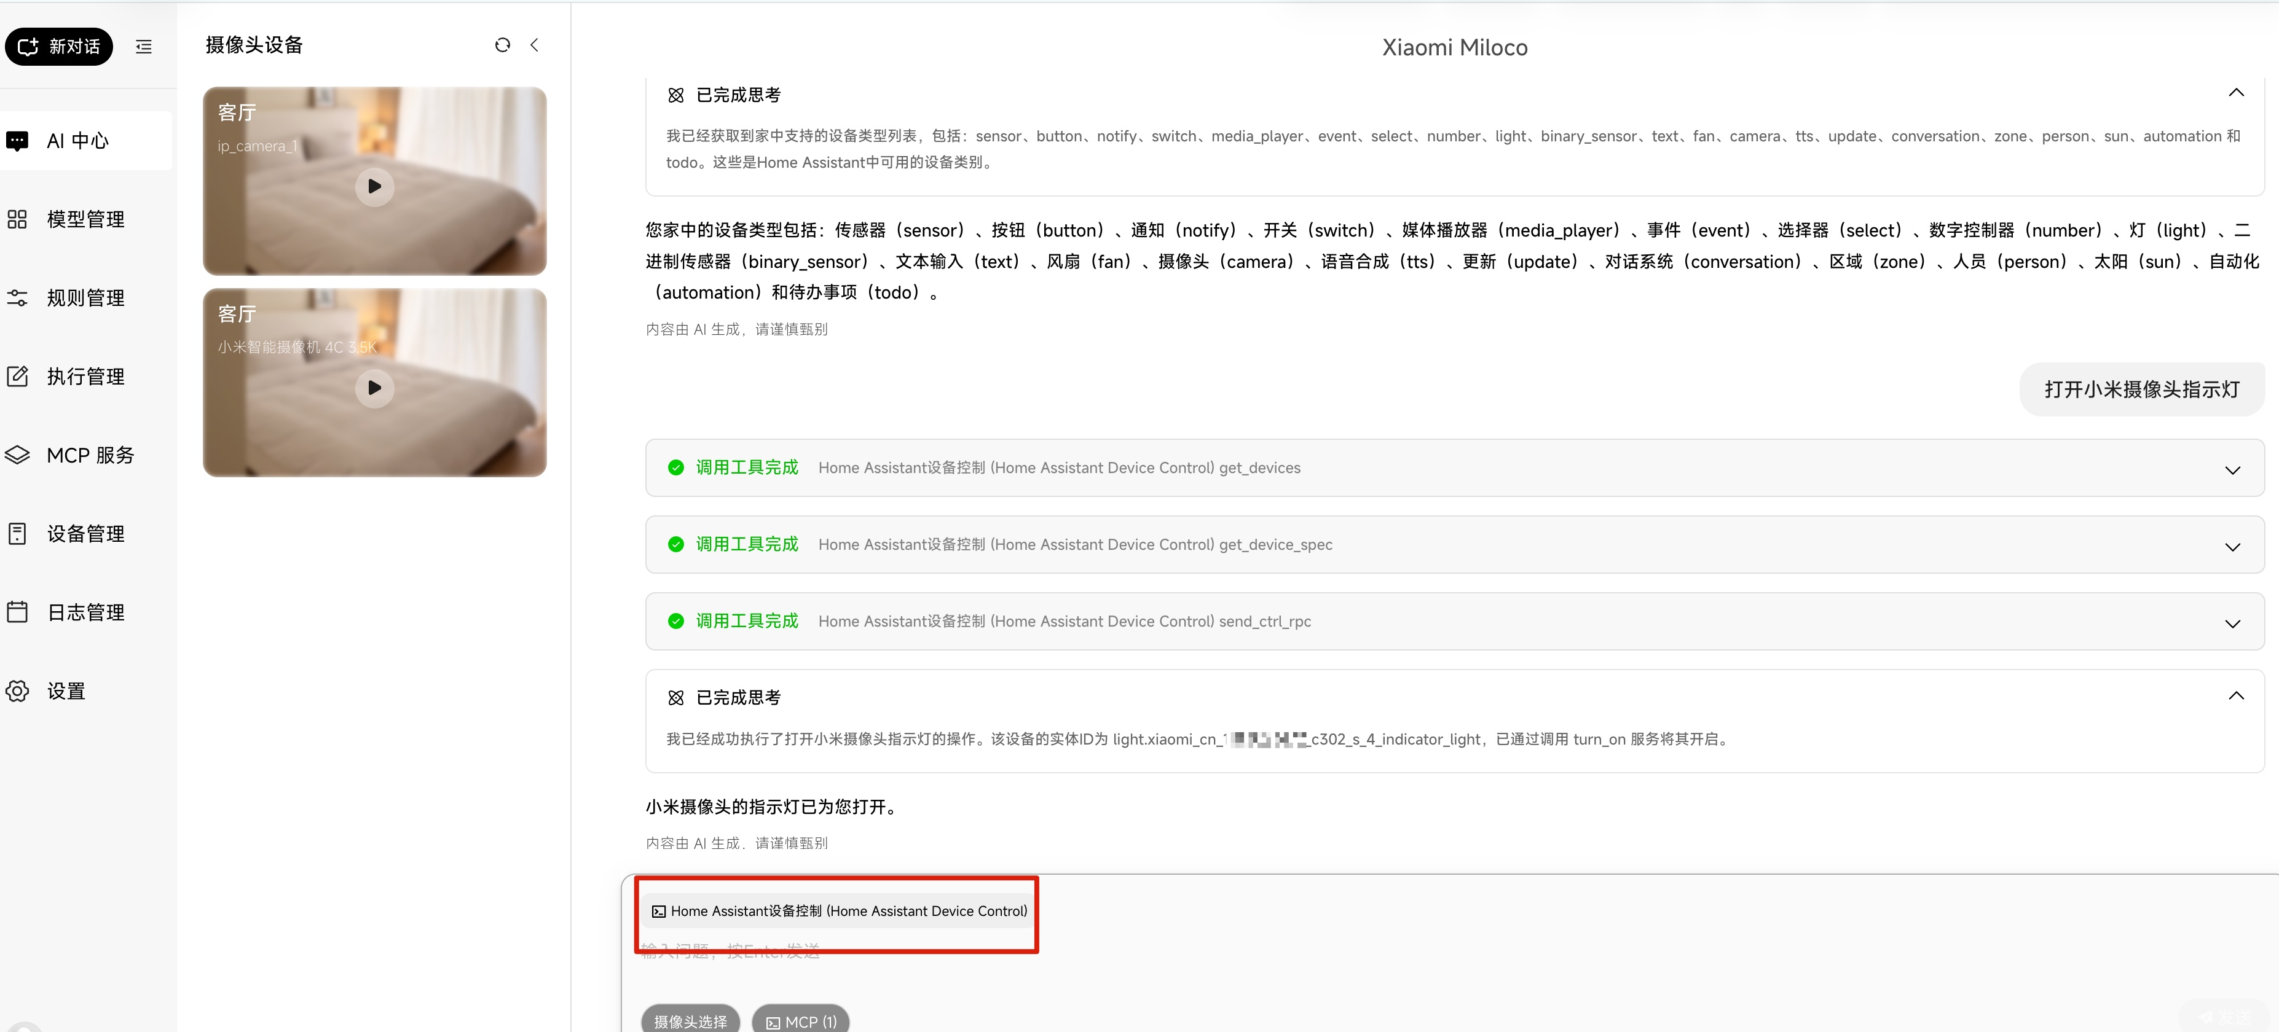Viewport: 2279px width, 1032px height.
Task: Toggle the 摄像头选择 chip
Action: 690,1020
